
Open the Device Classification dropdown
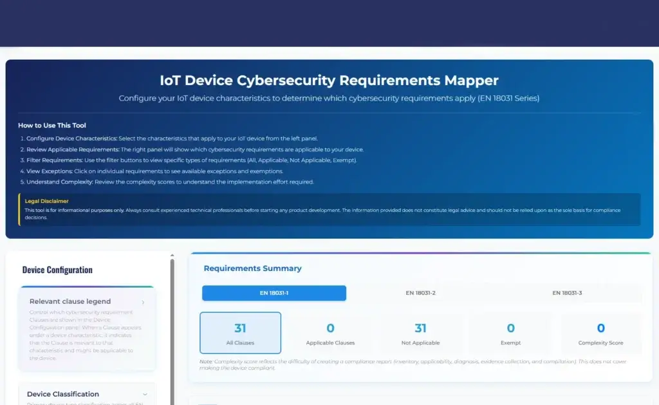coord(63,394)
